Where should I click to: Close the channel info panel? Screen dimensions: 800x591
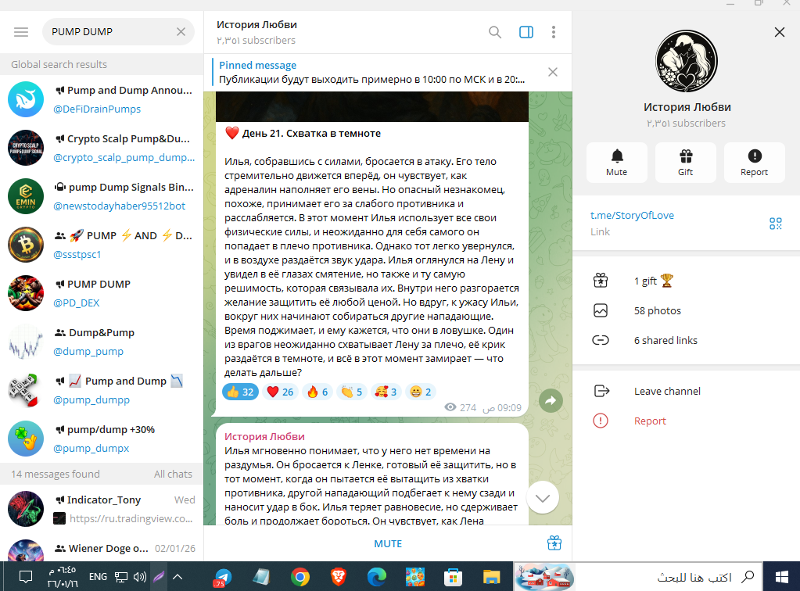coord(779,32)
